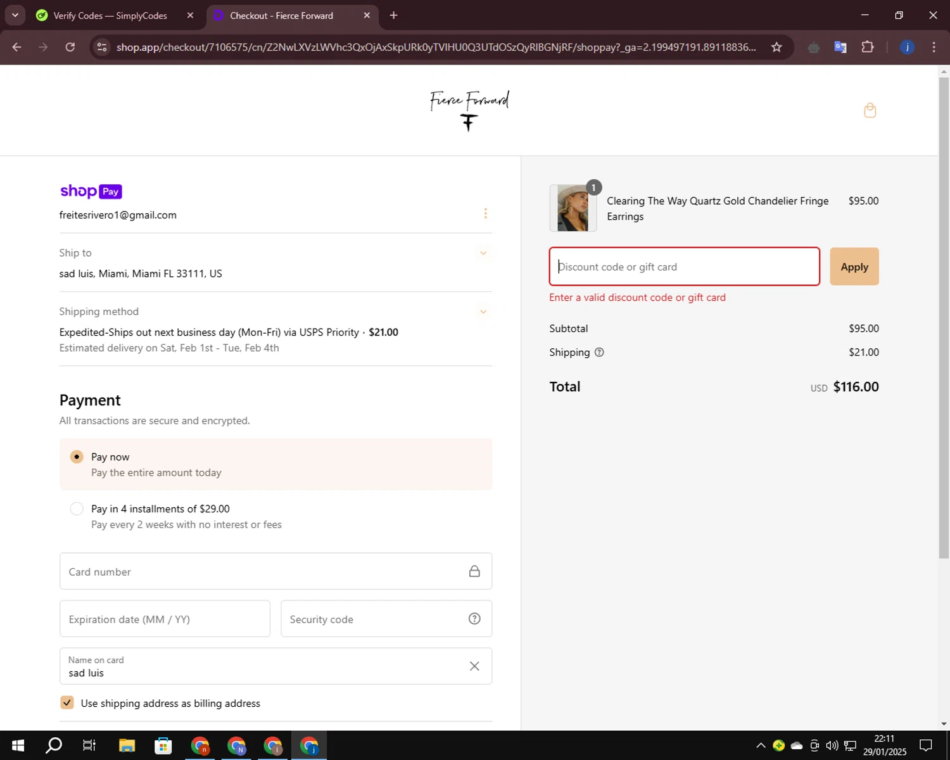Image resolution: width=950 pixels, height=760 pixels.
Task: Open a new browser tab
Action: [393, 15]
